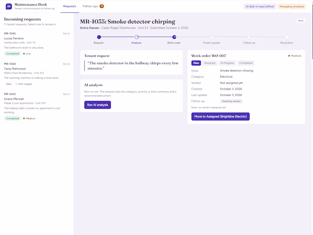Move to Assigned (Brightline Electric)
This screenshot has width=313, height=235.
(x=220, y=116)
